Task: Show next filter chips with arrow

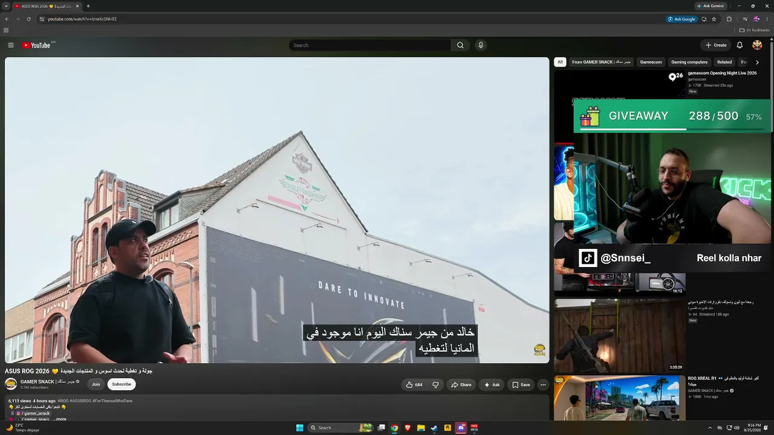Action: coord(757,62)
